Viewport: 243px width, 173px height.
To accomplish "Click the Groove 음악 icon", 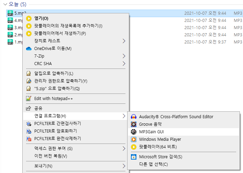I will coord(134,124).
